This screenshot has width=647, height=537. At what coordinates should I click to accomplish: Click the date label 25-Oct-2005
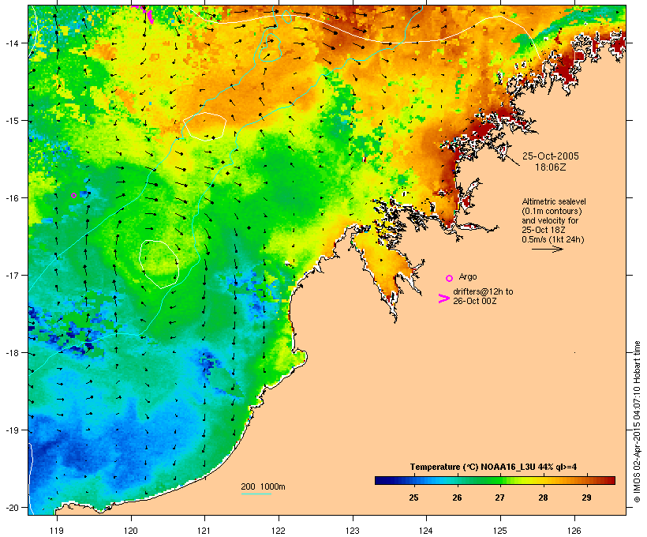click(x=551, y=156)
